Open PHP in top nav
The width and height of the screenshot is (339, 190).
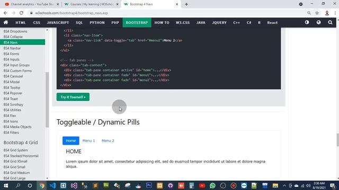115,23
